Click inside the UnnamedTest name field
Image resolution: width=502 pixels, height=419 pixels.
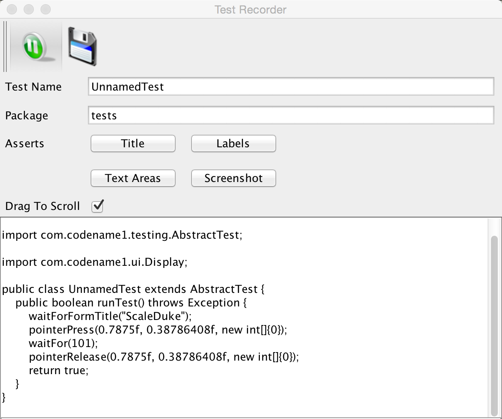[x=291, y=86]
